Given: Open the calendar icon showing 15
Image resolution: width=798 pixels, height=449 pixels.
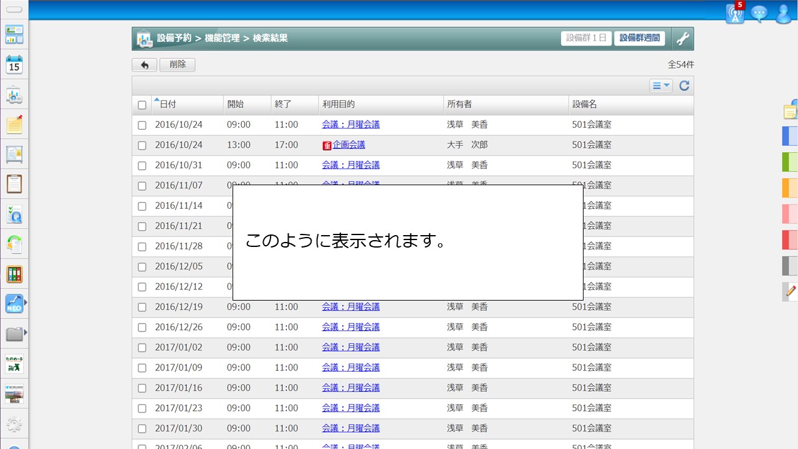Looking at the screenshot, I should click(x=14, y=64).
